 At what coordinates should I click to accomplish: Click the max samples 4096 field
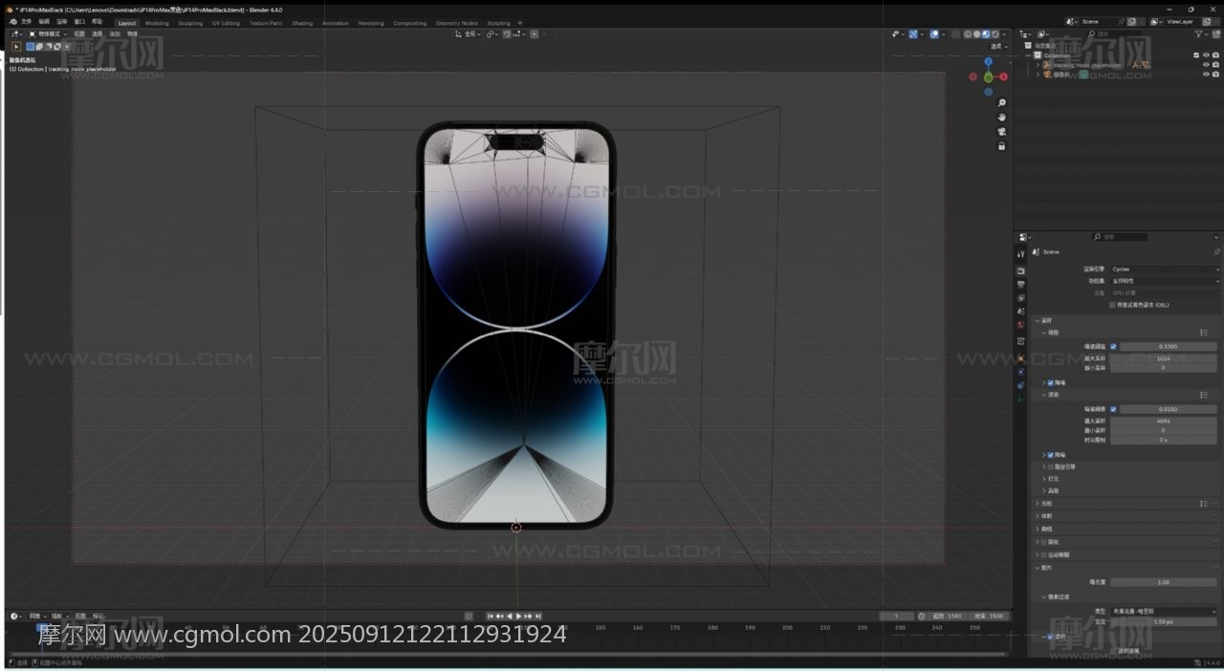[x=1163, y=421]
